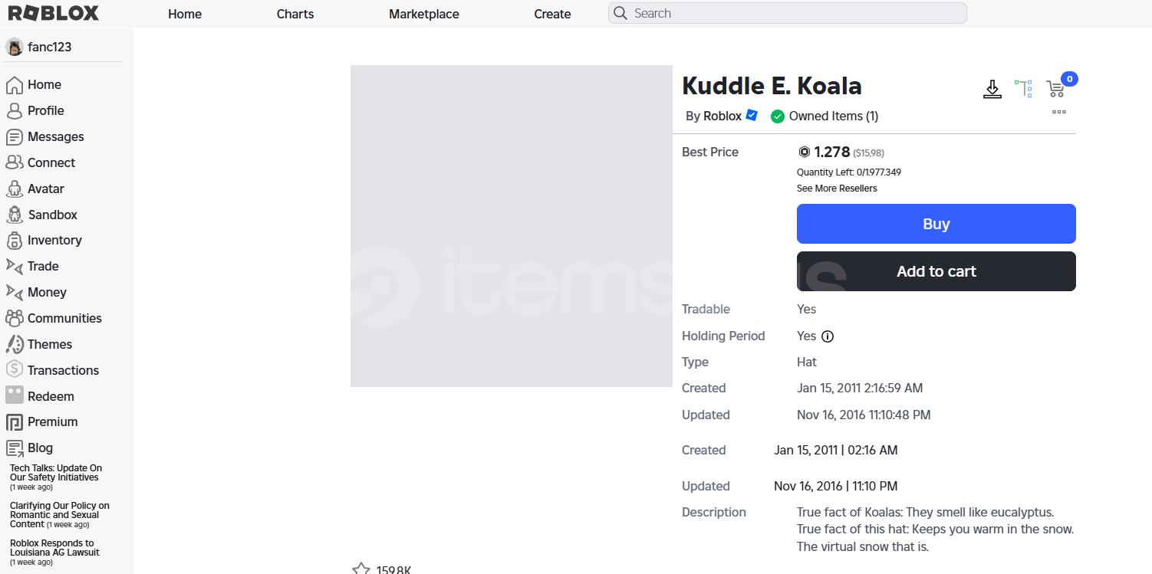The height and width of the screenshot is (574, 1152).
Task: Click the green tree-structure icon
Action: 1023,88
